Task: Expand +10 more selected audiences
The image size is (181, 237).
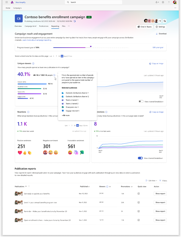Action: [x=66, y=116]
